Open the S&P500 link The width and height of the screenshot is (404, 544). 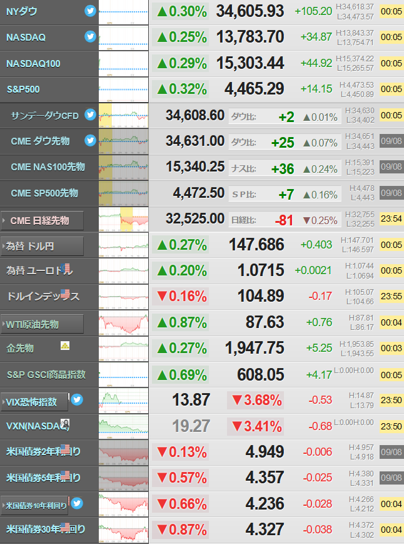click(x=23, y=89)
